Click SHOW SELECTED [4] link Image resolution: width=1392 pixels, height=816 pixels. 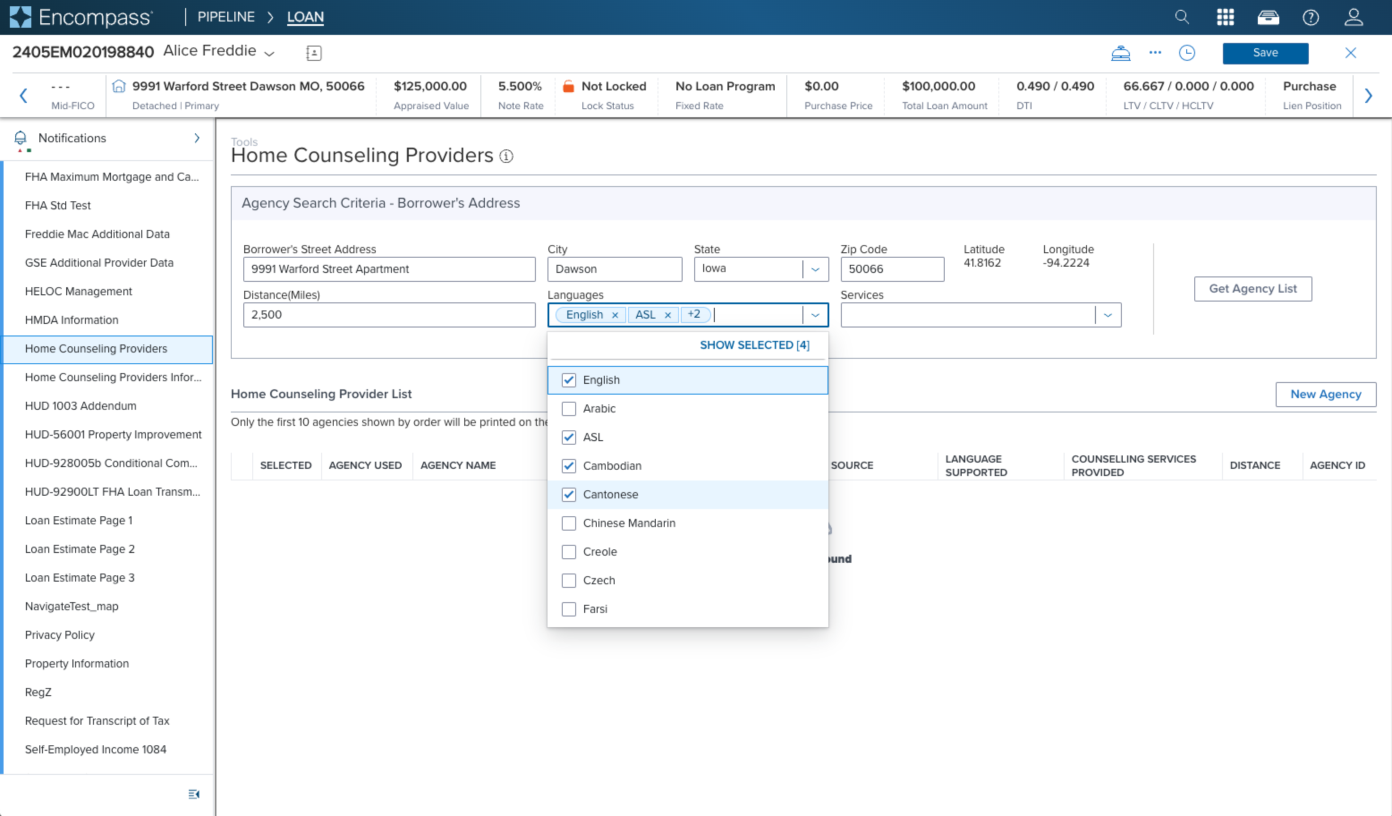(754, 345)
